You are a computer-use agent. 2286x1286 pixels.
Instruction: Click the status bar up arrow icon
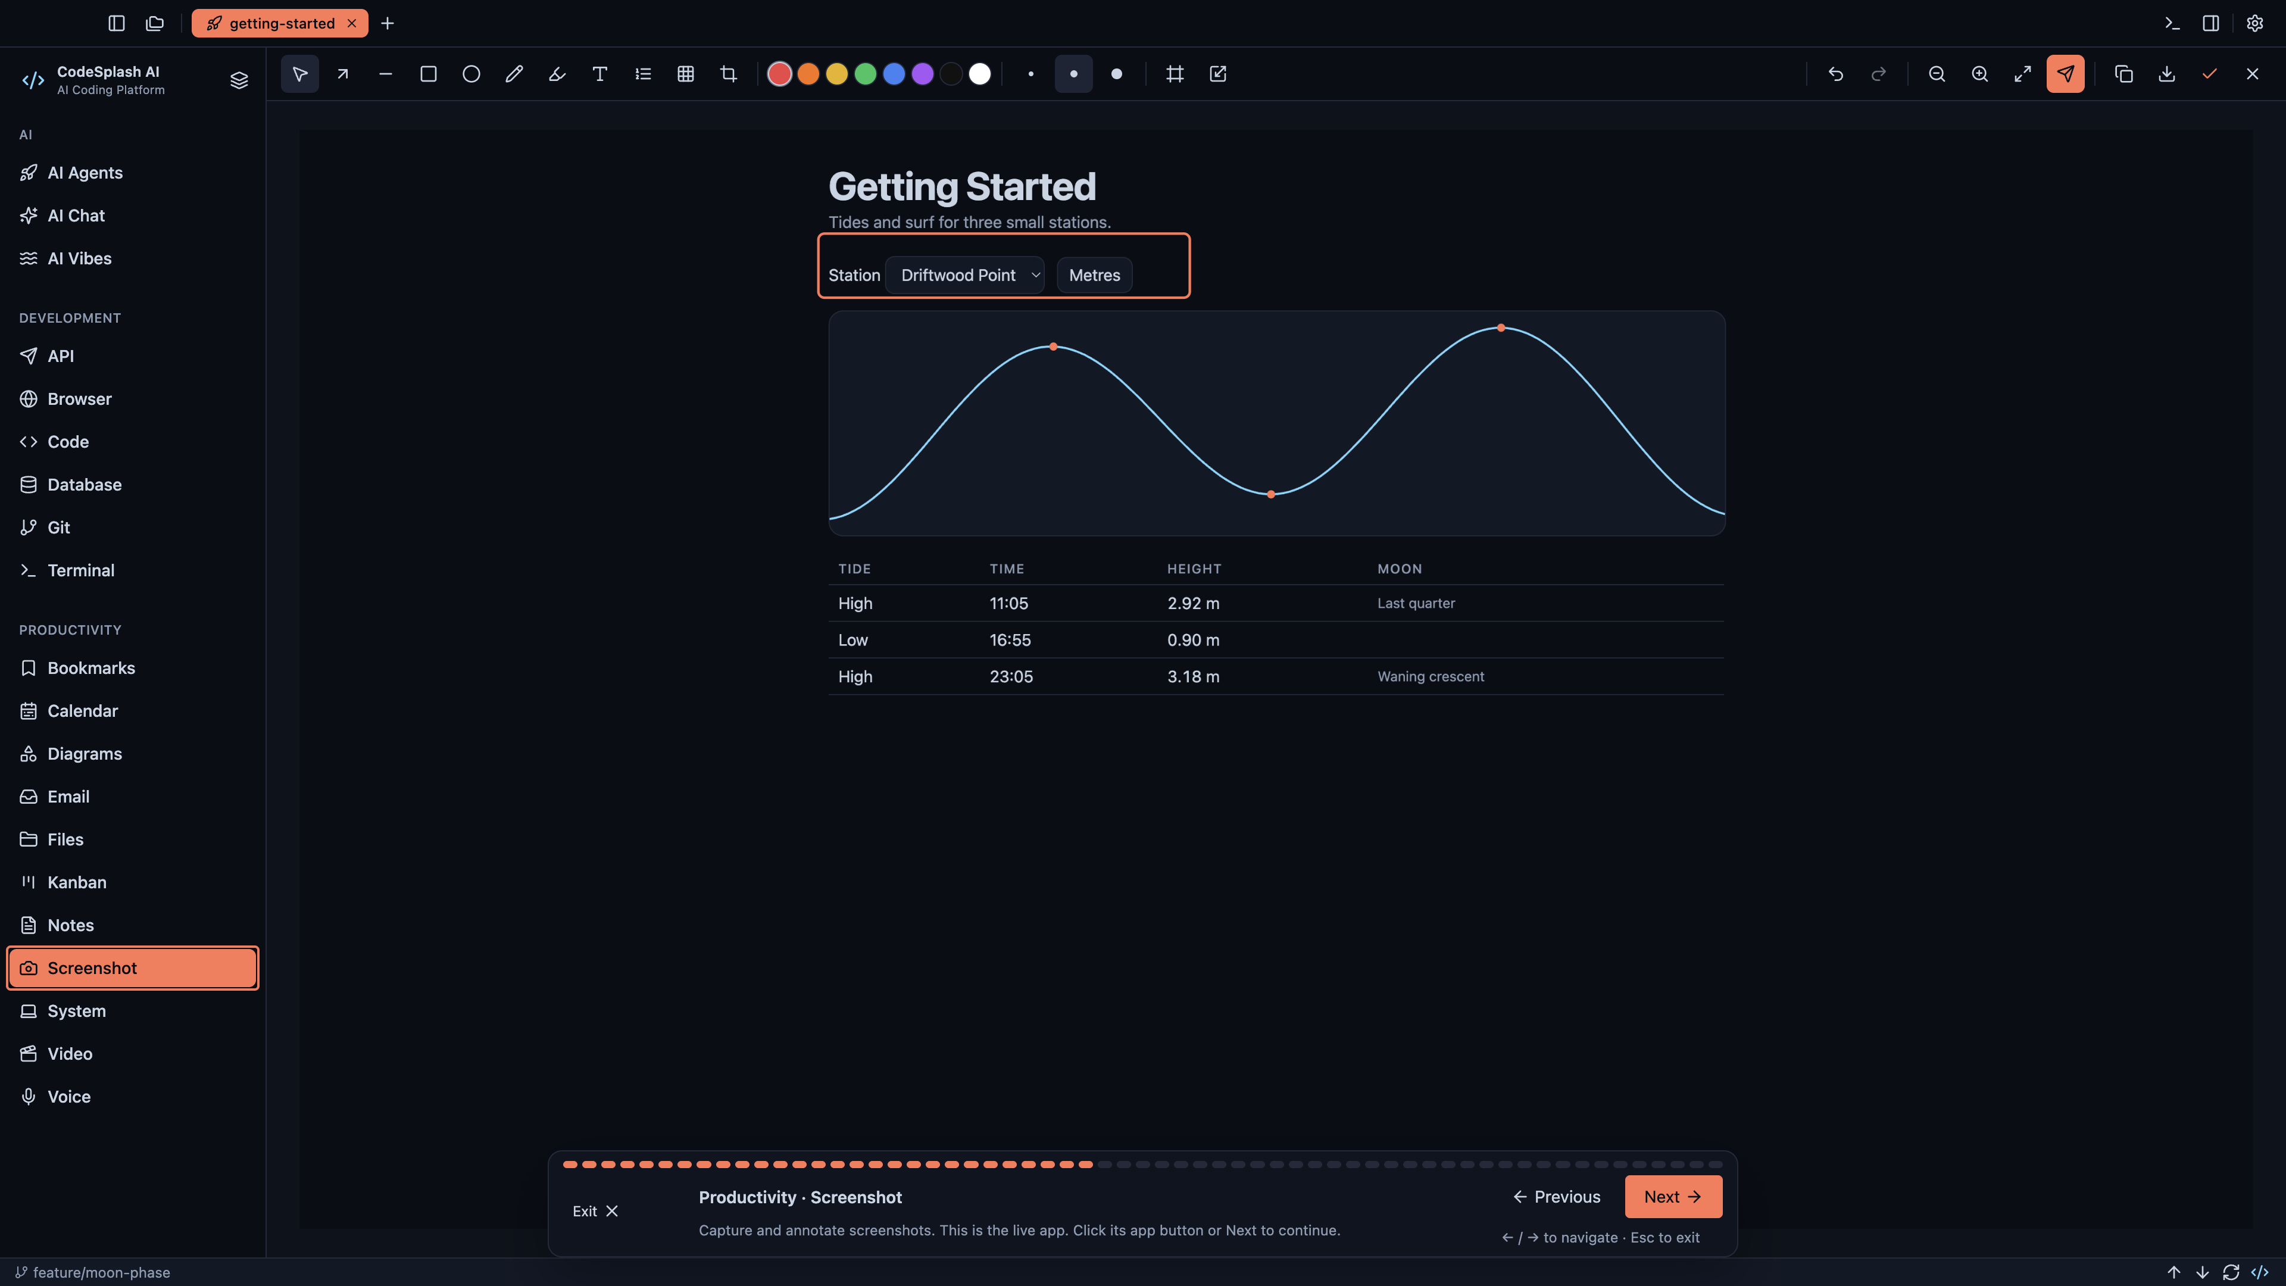[x=2173, y=1272]
